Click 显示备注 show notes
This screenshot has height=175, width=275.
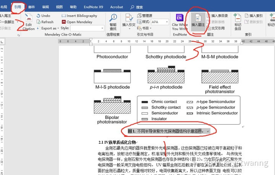[5, 28]
